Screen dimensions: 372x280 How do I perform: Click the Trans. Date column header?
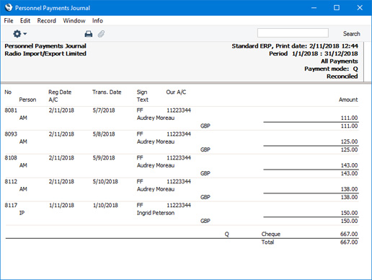[x=107, y=92]
